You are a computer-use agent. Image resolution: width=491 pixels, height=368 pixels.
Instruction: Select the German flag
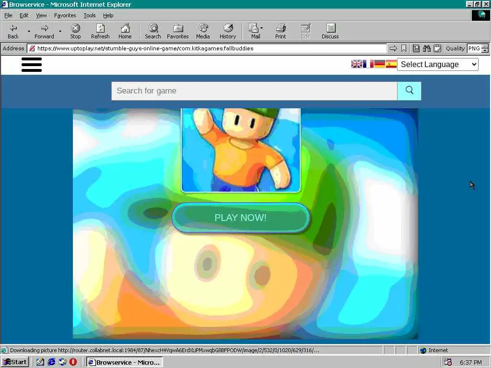380,64
